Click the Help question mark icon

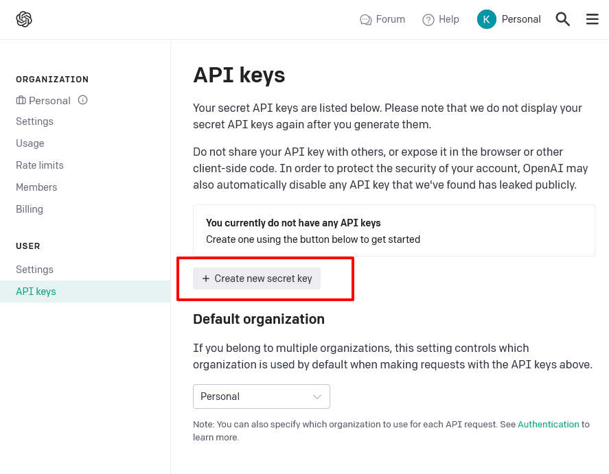(428, 19)
